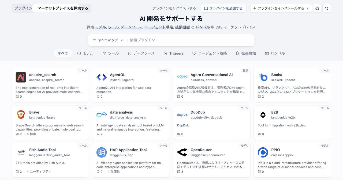Screen dimensions: 343x180
Task: Select the 拡張機能 category tab
Action: pos(246,53)
